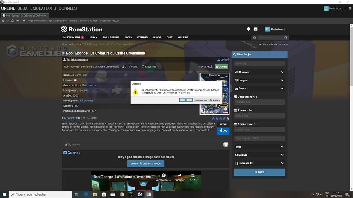Click the 'Titre, tag...' filter field
353x198 pixels.
259,64
